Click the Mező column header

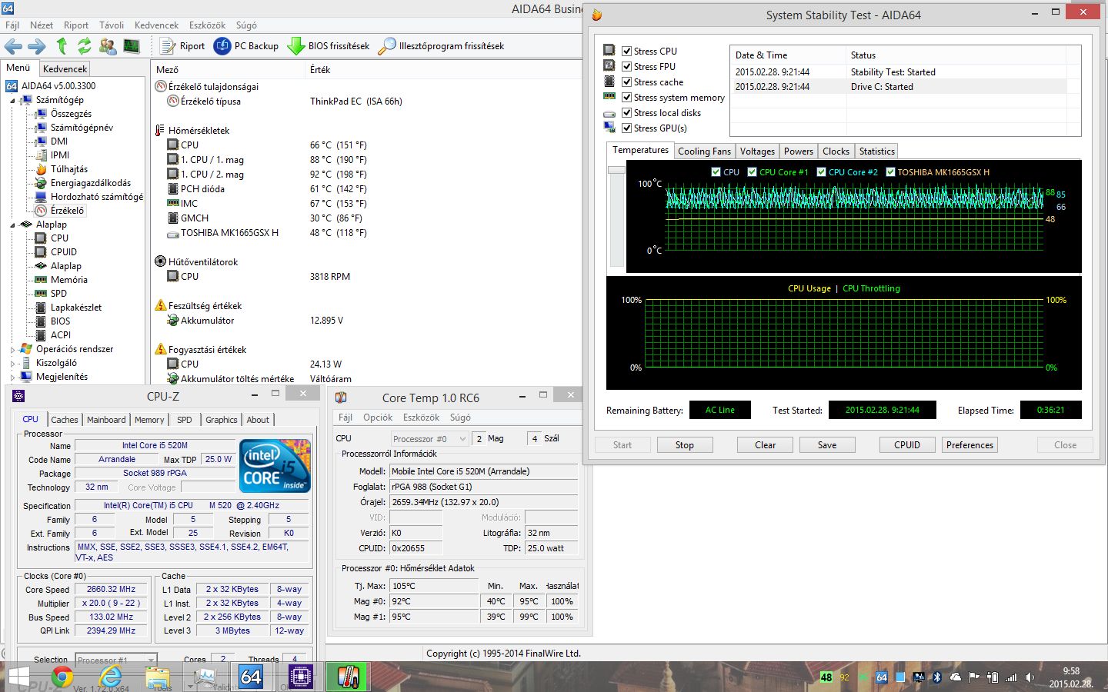[x=229, y=69]
